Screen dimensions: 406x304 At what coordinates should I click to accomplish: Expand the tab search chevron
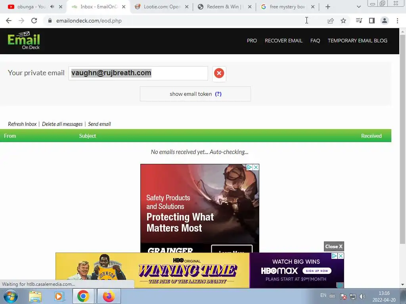358,7
